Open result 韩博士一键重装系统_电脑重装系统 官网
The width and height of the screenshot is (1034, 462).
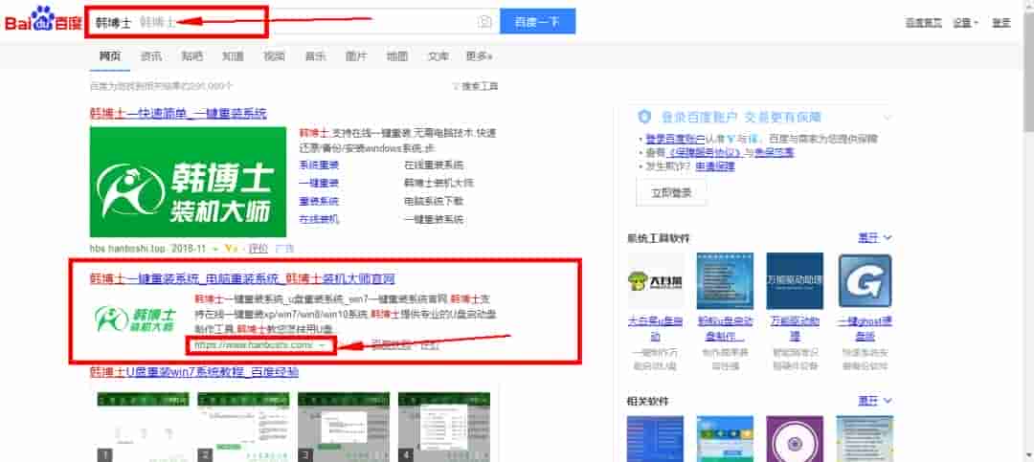tap(242, 278)
